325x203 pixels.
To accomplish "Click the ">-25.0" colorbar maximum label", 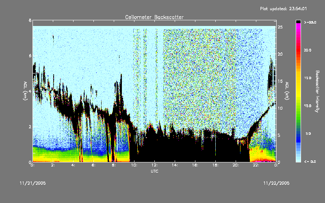I will point(310,22).
